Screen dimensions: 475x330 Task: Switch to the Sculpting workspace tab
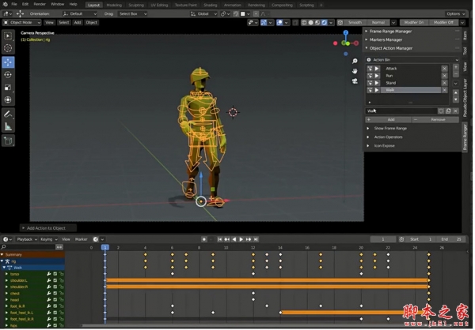[136, 4]
